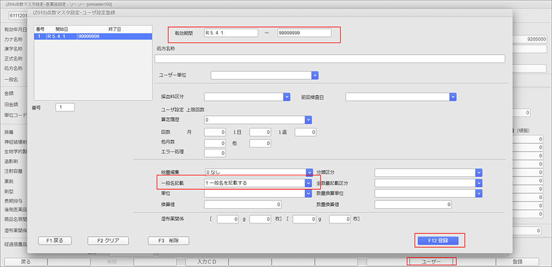Click the F12 登録 button

(440, 241)
